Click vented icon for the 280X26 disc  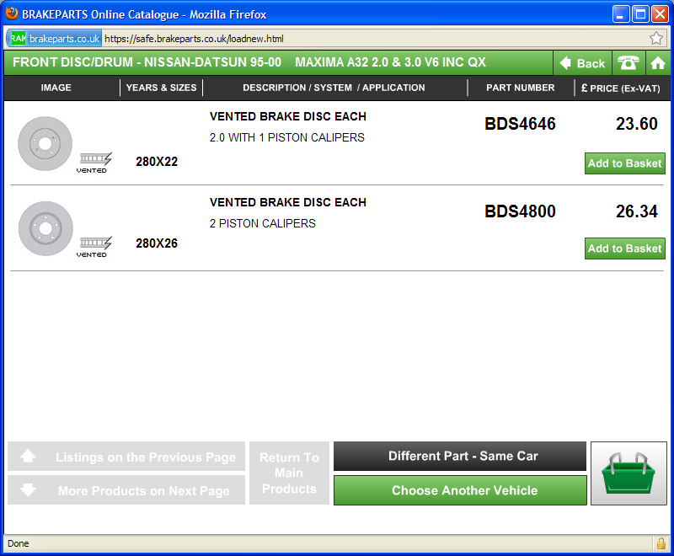coord(94,247)
